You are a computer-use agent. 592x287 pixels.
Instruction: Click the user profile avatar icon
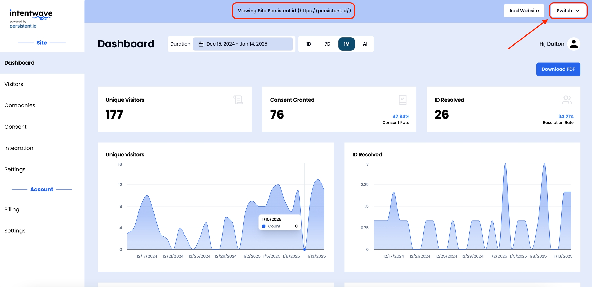(573, 44)
